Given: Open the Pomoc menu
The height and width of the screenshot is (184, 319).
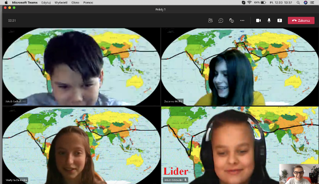Looking at the screenshot, I should click(88, 2).
